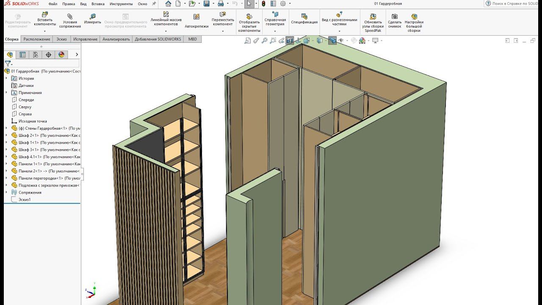Switch to the FeatureManager design tree tab
Image resolution: width=542 pixels, height=305 pixels.
[10, 55]
